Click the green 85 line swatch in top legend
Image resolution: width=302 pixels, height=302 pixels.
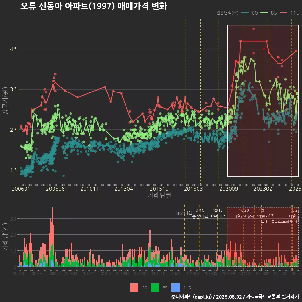point(264,13)
